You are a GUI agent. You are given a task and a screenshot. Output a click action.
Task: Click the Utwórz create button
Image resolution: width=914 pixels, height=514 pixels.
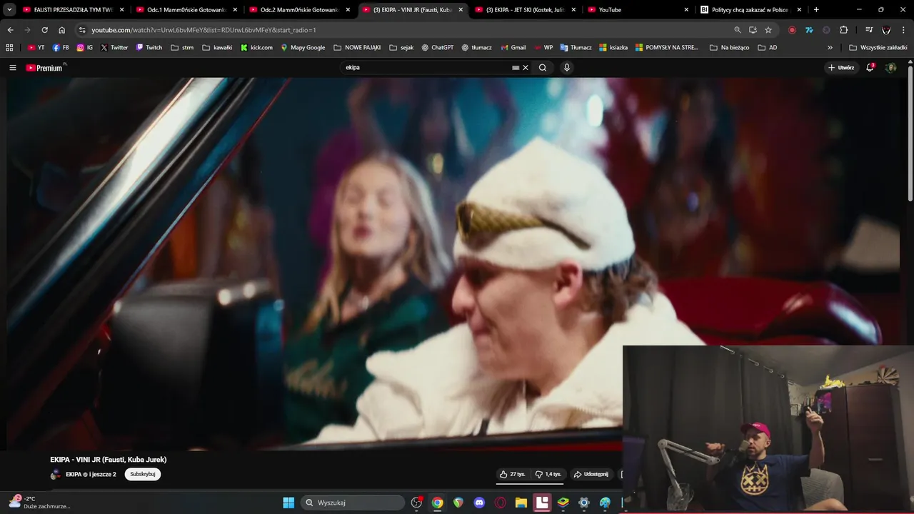(x=841, y=68)
